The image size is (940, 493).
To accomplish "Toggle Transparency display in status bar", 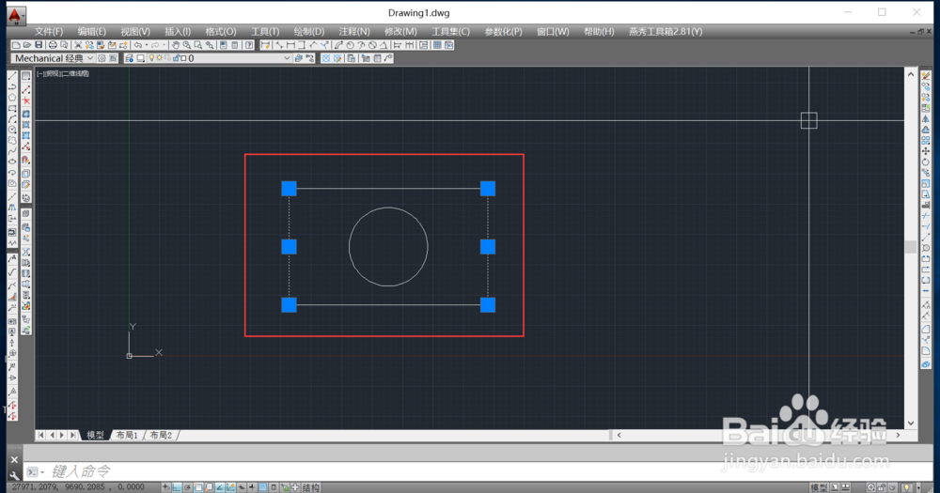I will pos(262,487).
